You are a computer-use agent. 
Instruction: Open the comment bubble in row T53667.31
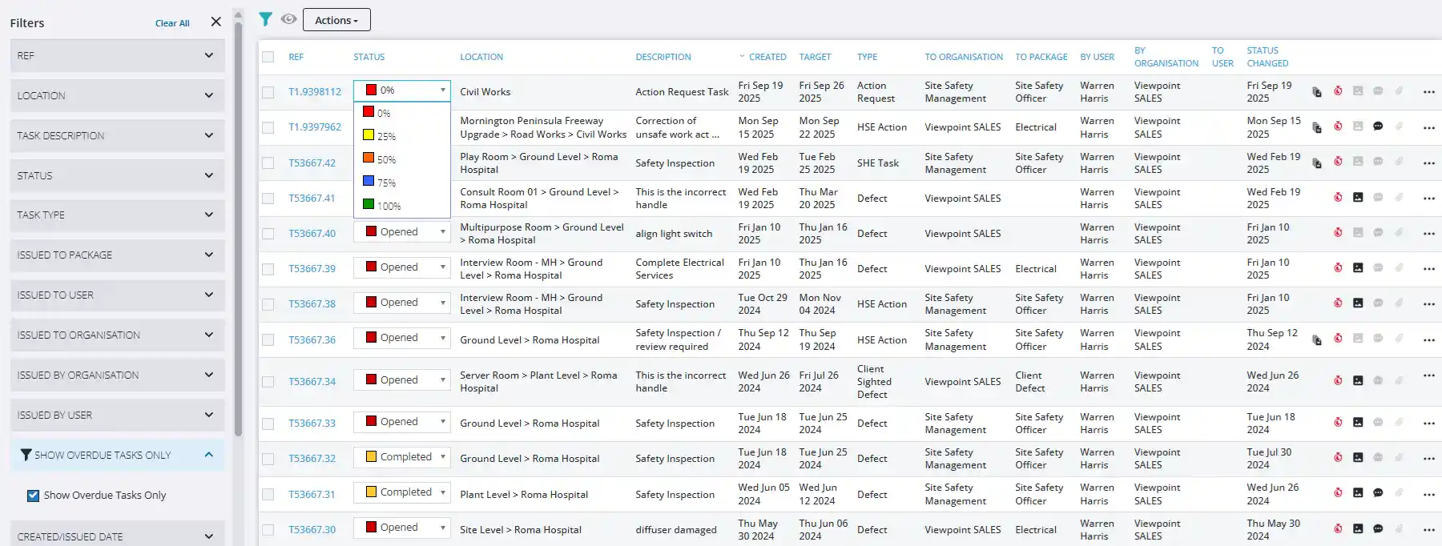[x=1378, y=493]
